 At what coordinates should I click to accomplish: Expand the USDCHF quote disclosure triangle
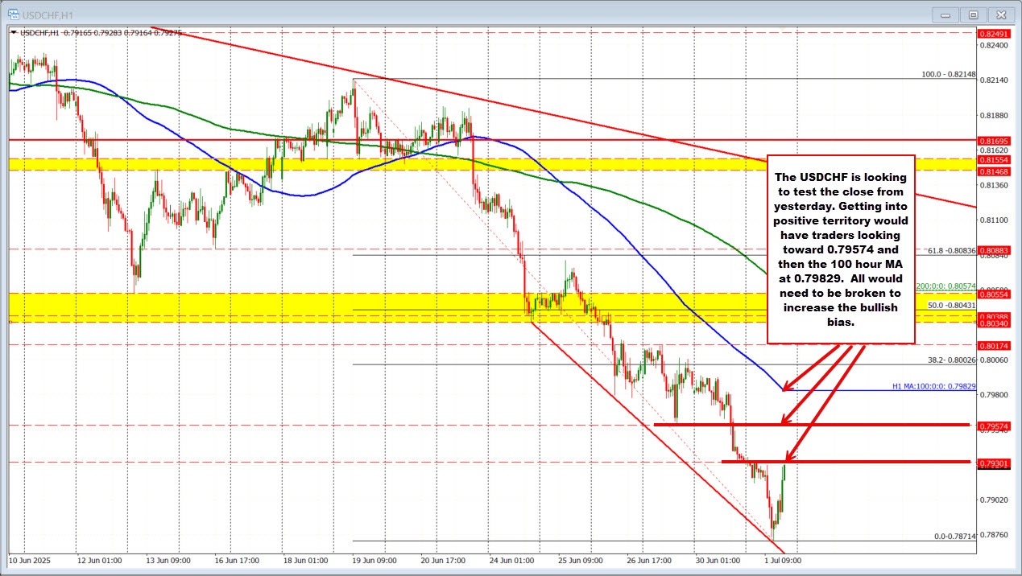coord(13,33)
